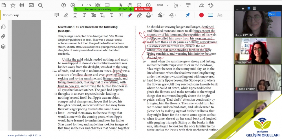Open the Aa text properties

tap(220, 15)
